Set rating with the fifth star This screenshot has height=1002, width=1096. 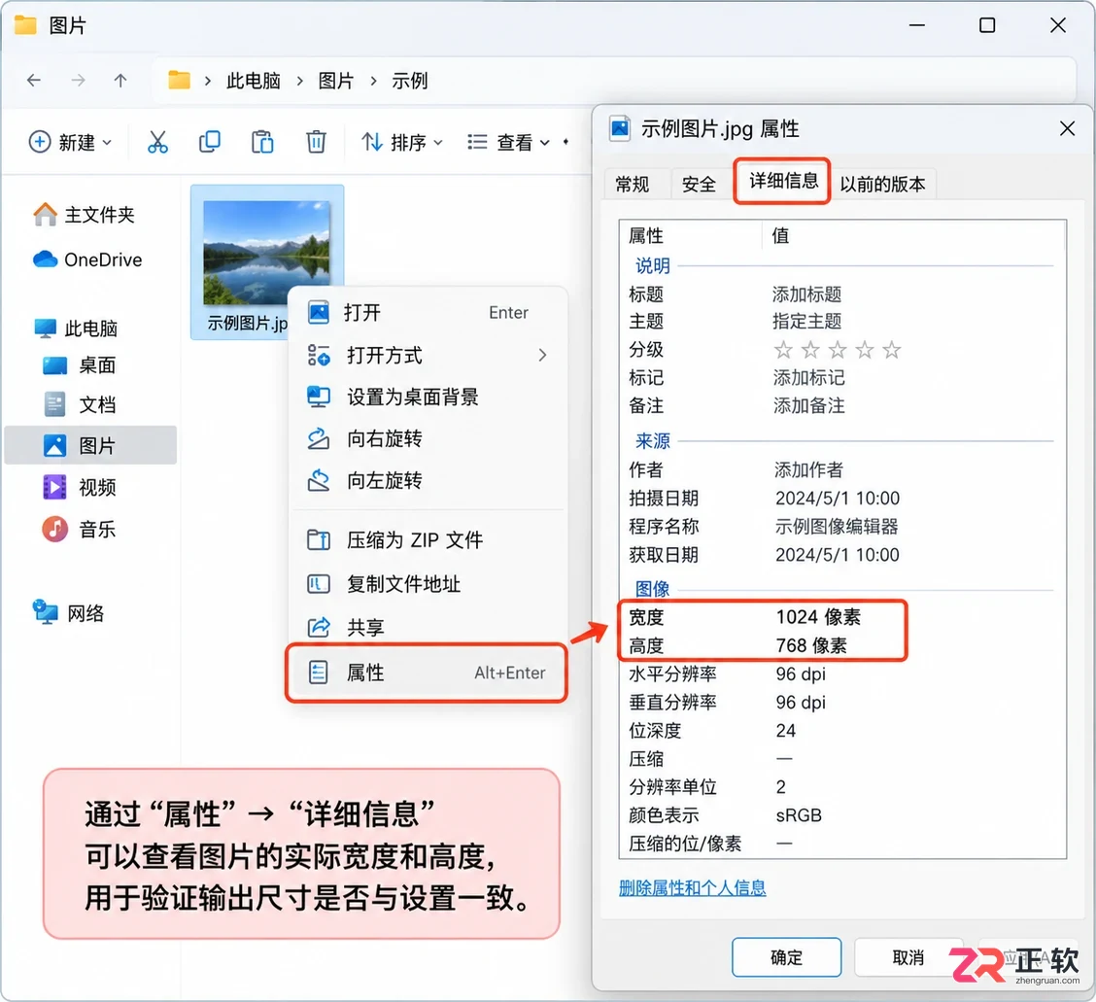(892, 350)
